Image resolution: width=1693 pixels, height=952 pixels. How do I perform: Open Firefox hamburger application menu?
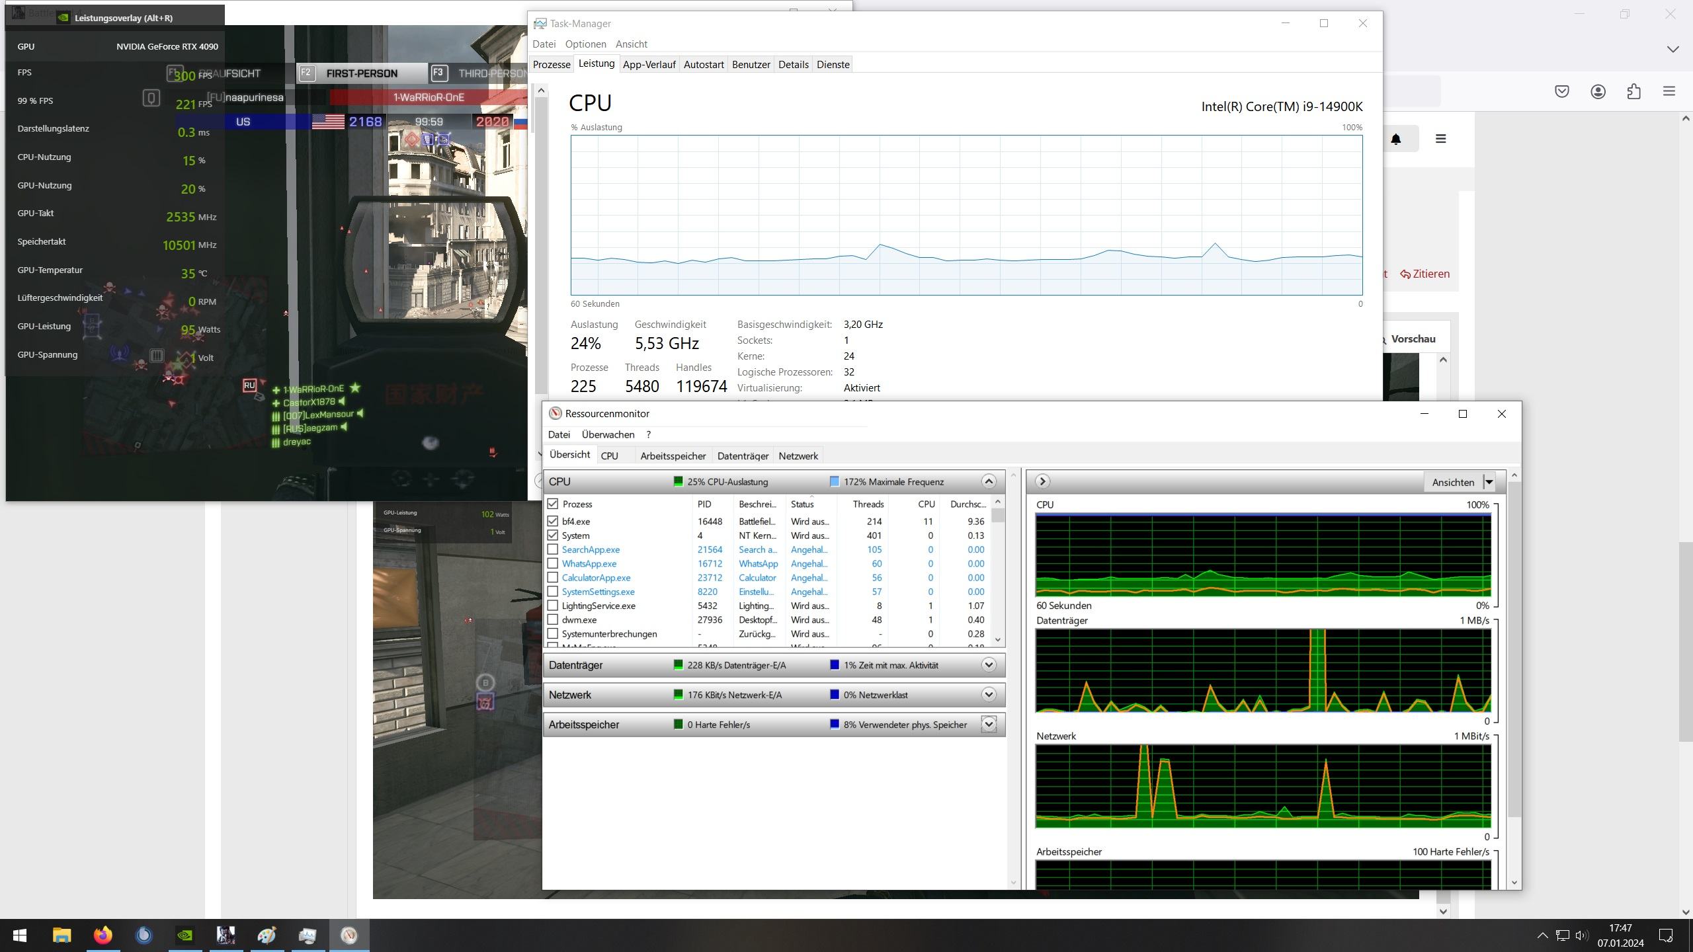pyautogui.click(x=1669, y=91)
